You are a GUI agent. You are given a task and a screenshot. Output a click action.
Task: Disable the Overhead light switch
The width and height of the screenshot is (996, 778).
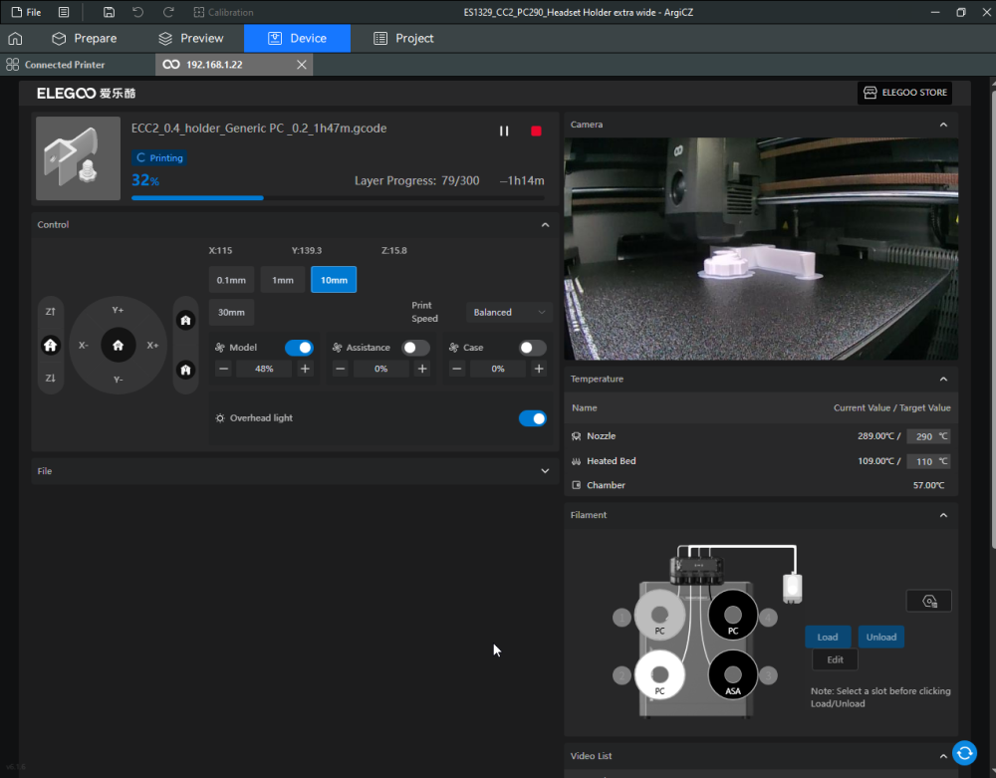pos(533,418)
